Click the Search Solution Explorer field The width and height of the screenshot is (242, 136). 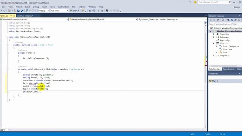click(x=225, y=24)
